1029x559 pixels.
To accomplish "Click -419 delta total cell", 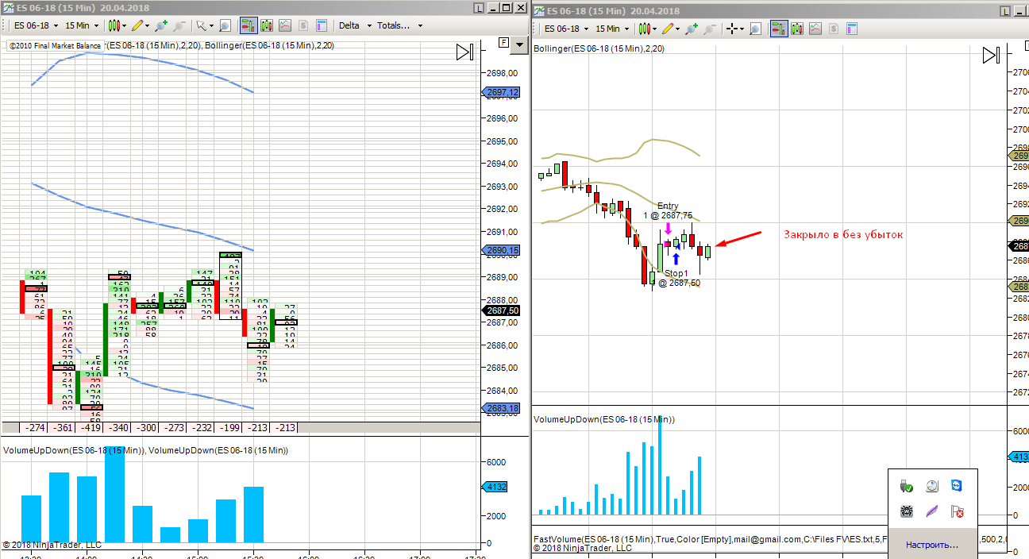I will coord(91,427).
